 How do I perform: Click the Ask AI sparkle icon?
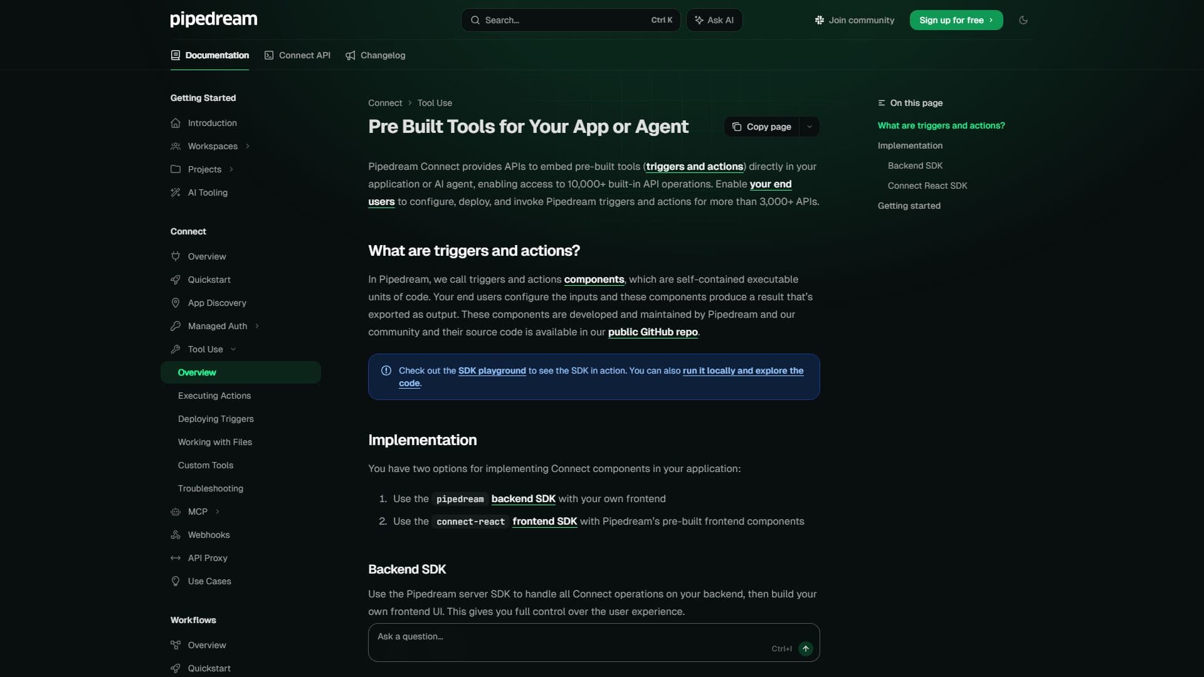tap(699, 20)
